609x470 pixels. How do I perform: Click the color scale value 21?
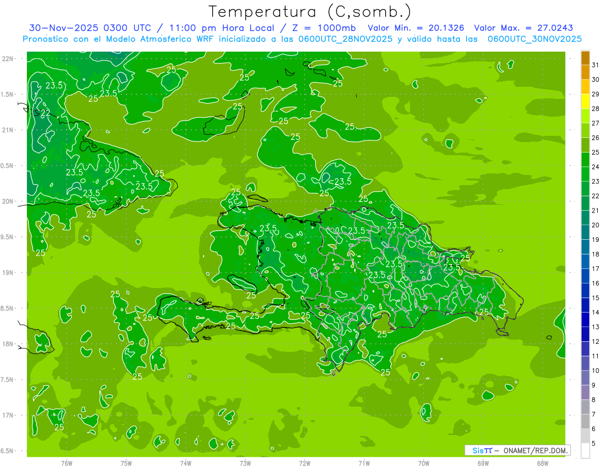(x=596, y=210)
